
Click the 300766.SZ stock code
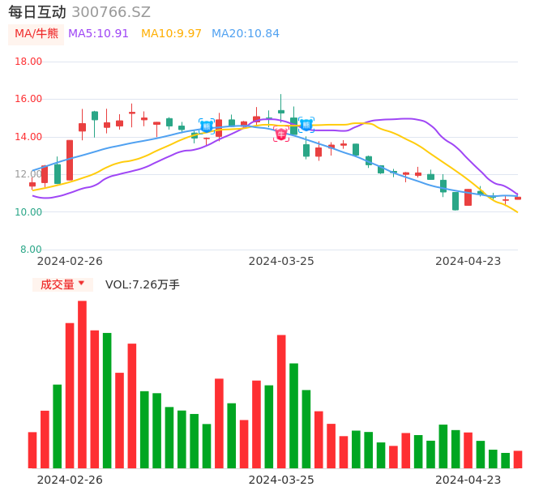click(111, 12)
